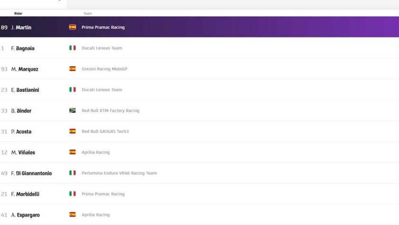Open the dropdown arrow above the Rider column
The height and width of the screenshot is (225, 399).
(59, 1)
